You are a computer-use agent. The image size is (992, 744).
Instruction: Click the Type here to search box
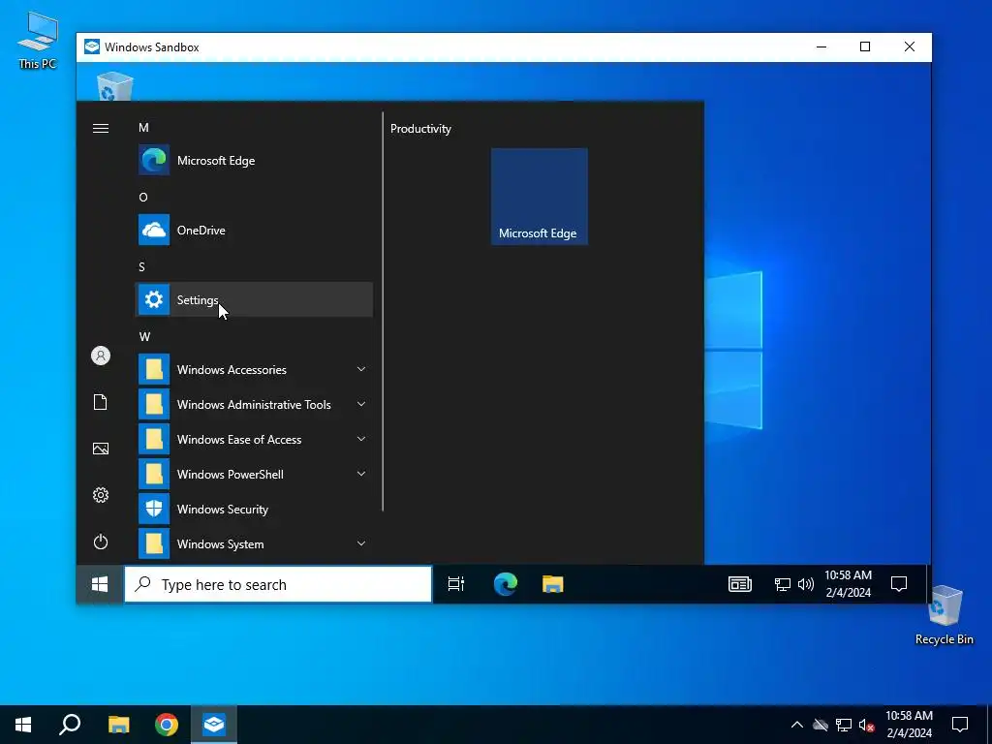click(278, 584)
